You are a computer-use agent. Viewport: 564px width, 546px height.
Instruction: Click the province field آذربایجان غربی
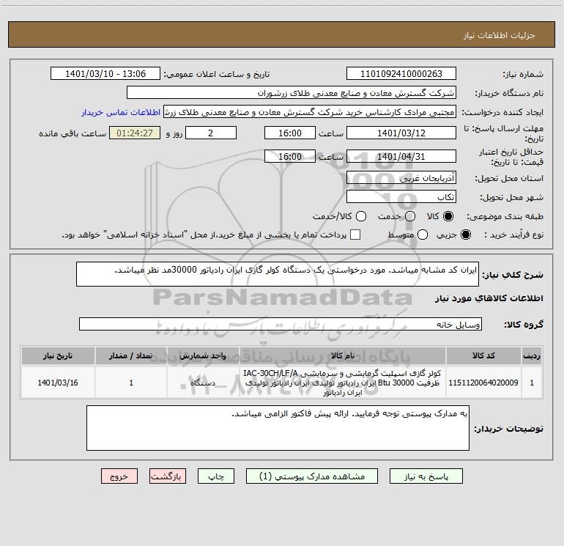point(401,178)
